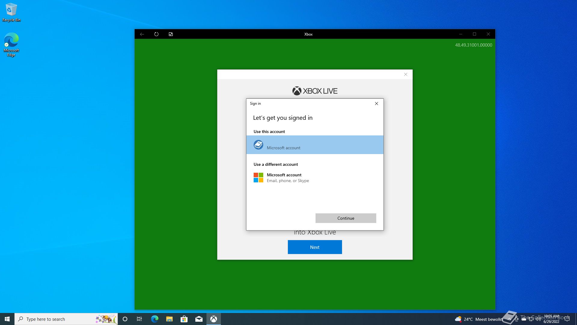Image resolution: width=577 pixels, height=325 pixels.
Task: Open the Recycle Bin desktop icon
Action: click(x=11, y=12)
